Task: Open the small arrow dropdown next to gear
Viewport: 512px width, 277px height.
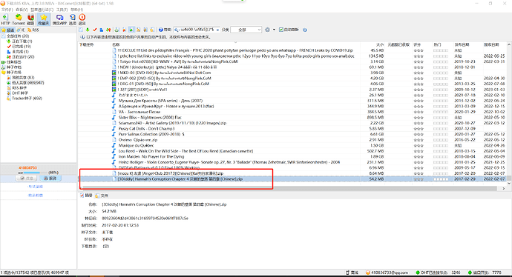Action: tap(274, 30)
